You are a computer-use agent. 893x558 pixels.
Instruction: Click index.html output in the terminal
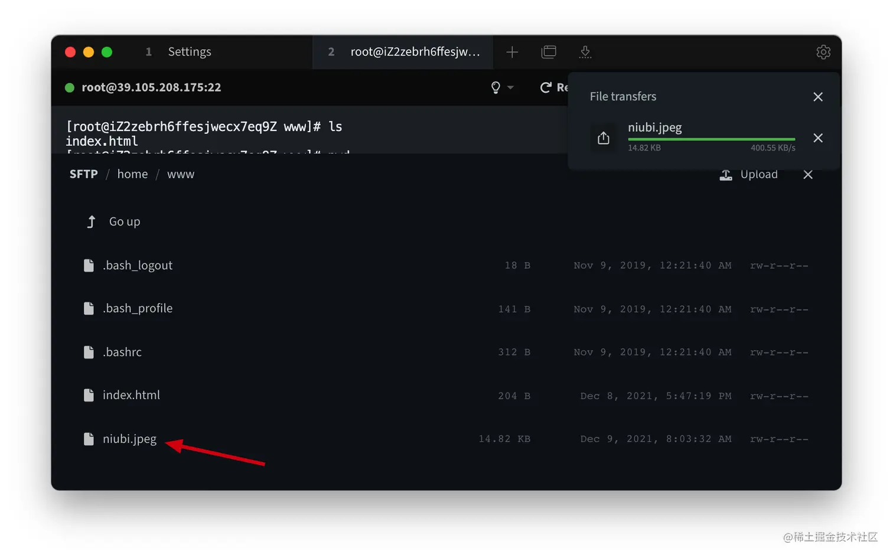(102, 142)
